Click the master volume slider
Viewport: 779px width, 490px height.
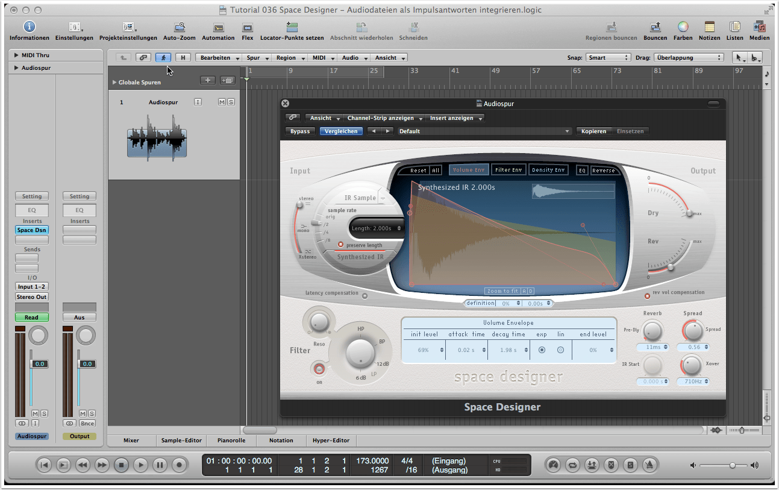click(732, 465)
